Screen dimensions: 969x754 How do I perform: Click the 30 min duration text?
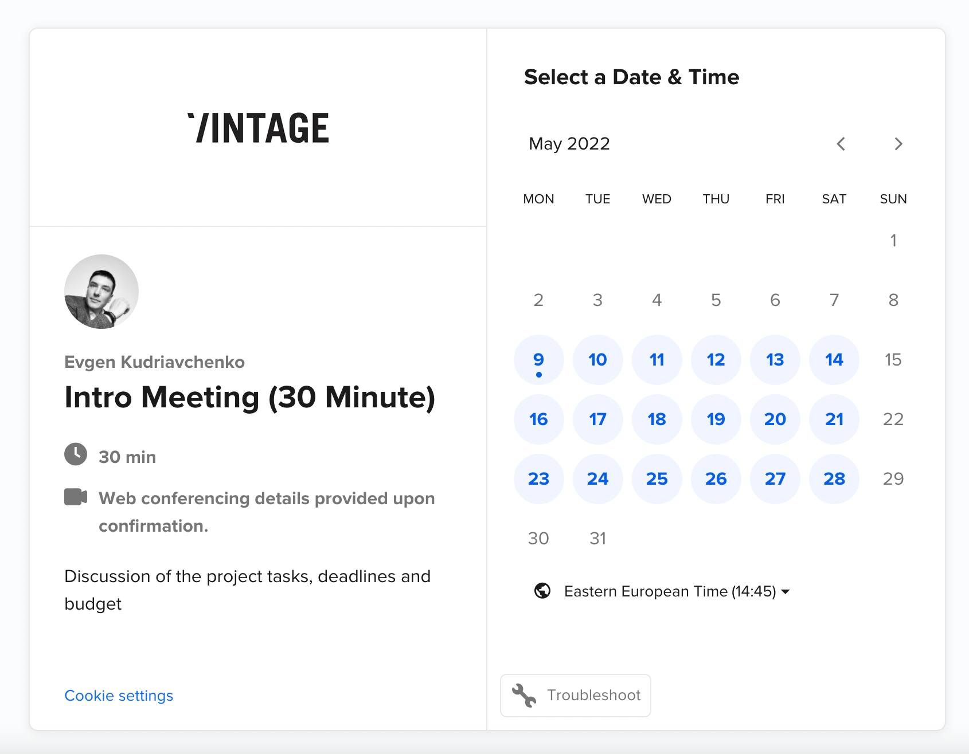127,457
